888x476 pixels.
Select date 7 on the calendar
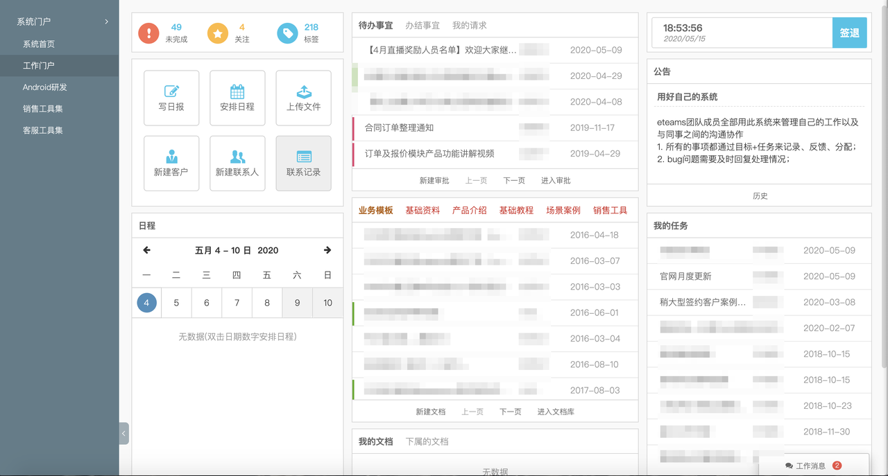pos(236,303)
